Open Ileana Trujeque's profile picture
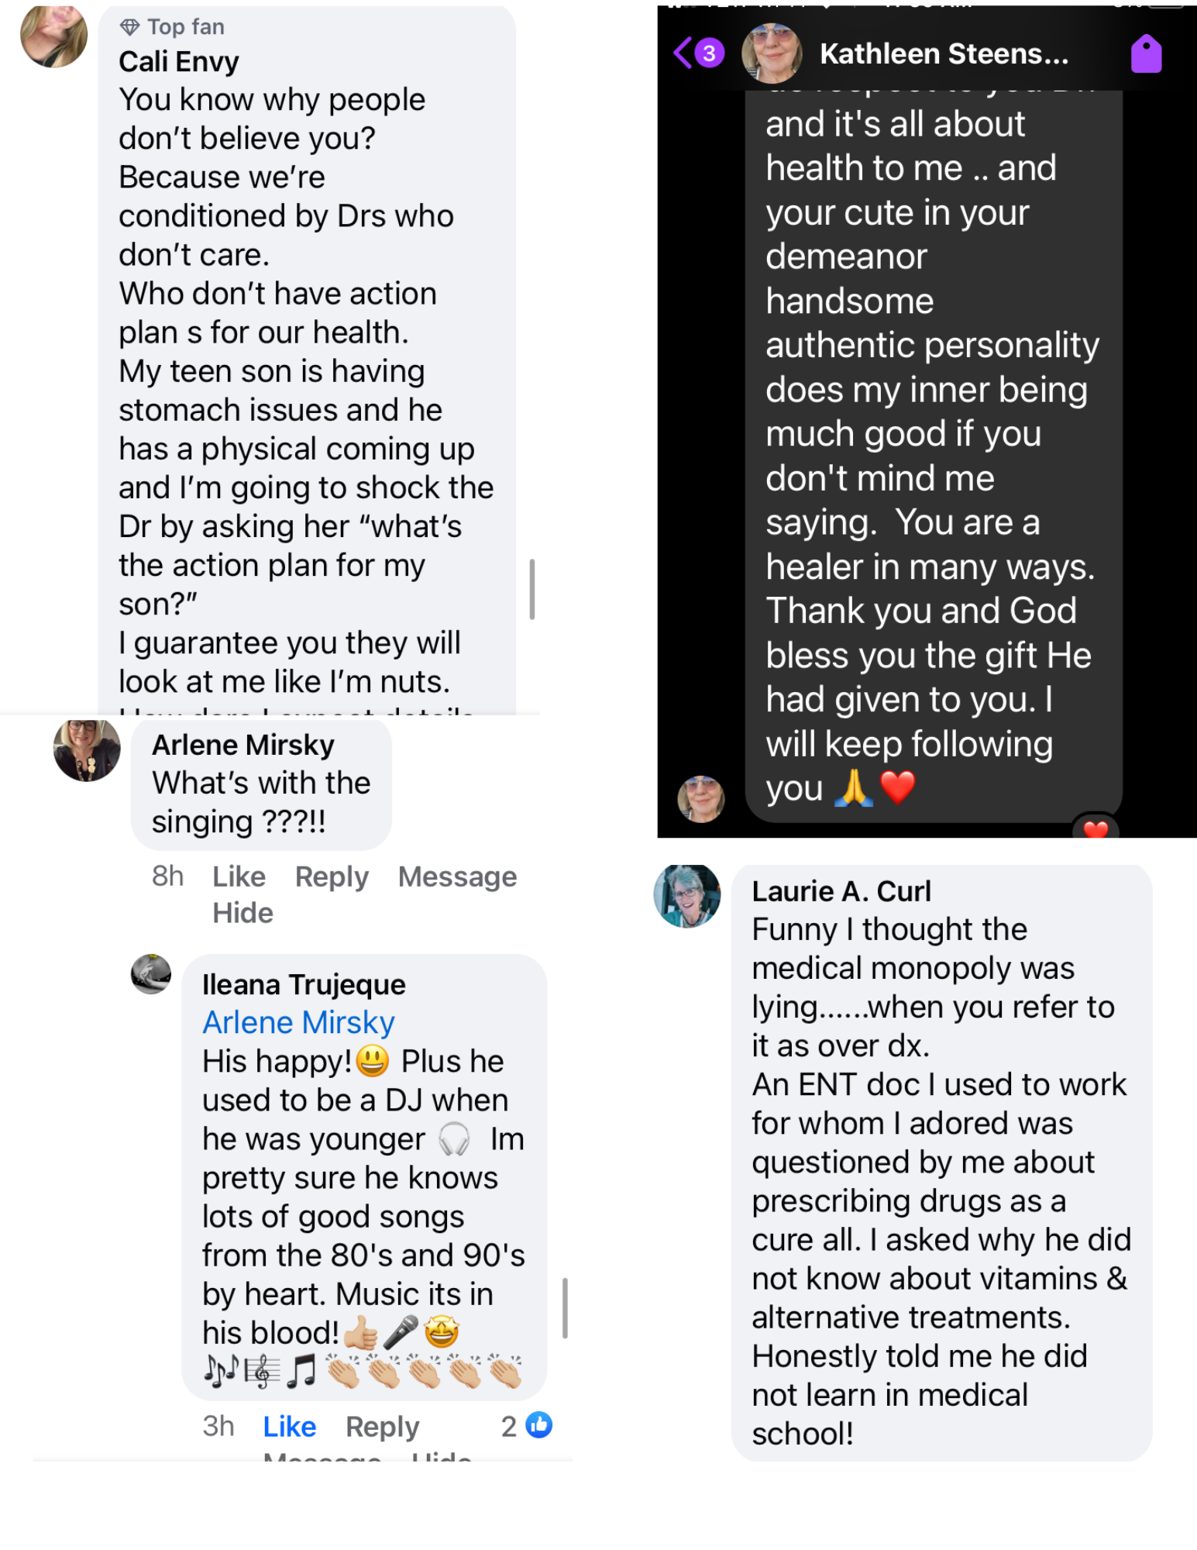The width and height of the screenshot is (1197, 1550). coord(151,974)
